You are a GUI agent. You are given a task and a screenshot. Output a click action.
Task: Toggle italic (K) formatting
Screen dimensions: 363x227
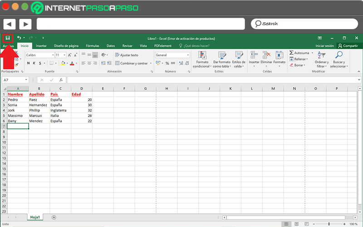pos(34,63)
